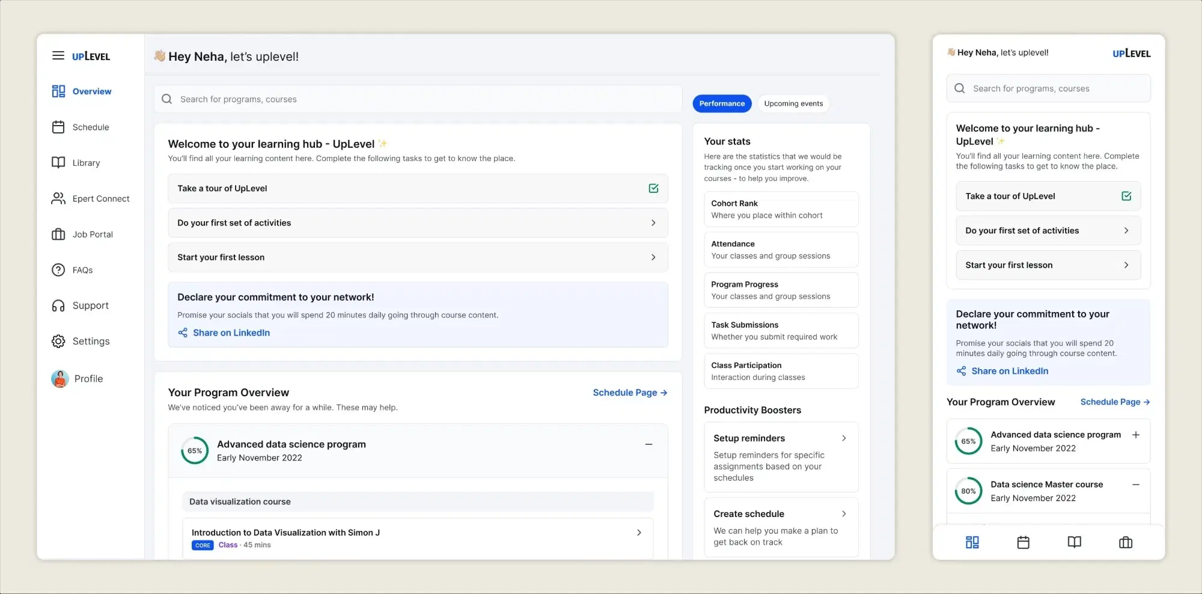Click the share icon in the mobile commitment card
This screenshot has height=594, width=1202.
tap(962, 371)
